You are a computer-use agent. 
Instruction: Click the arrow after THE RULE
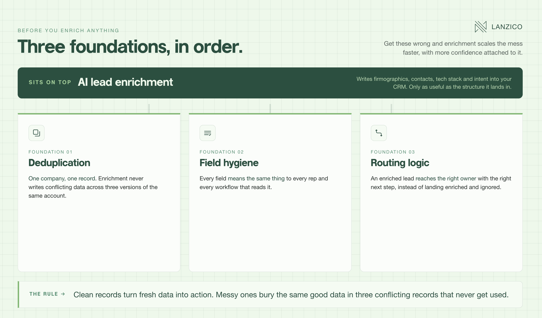(63, 294)
